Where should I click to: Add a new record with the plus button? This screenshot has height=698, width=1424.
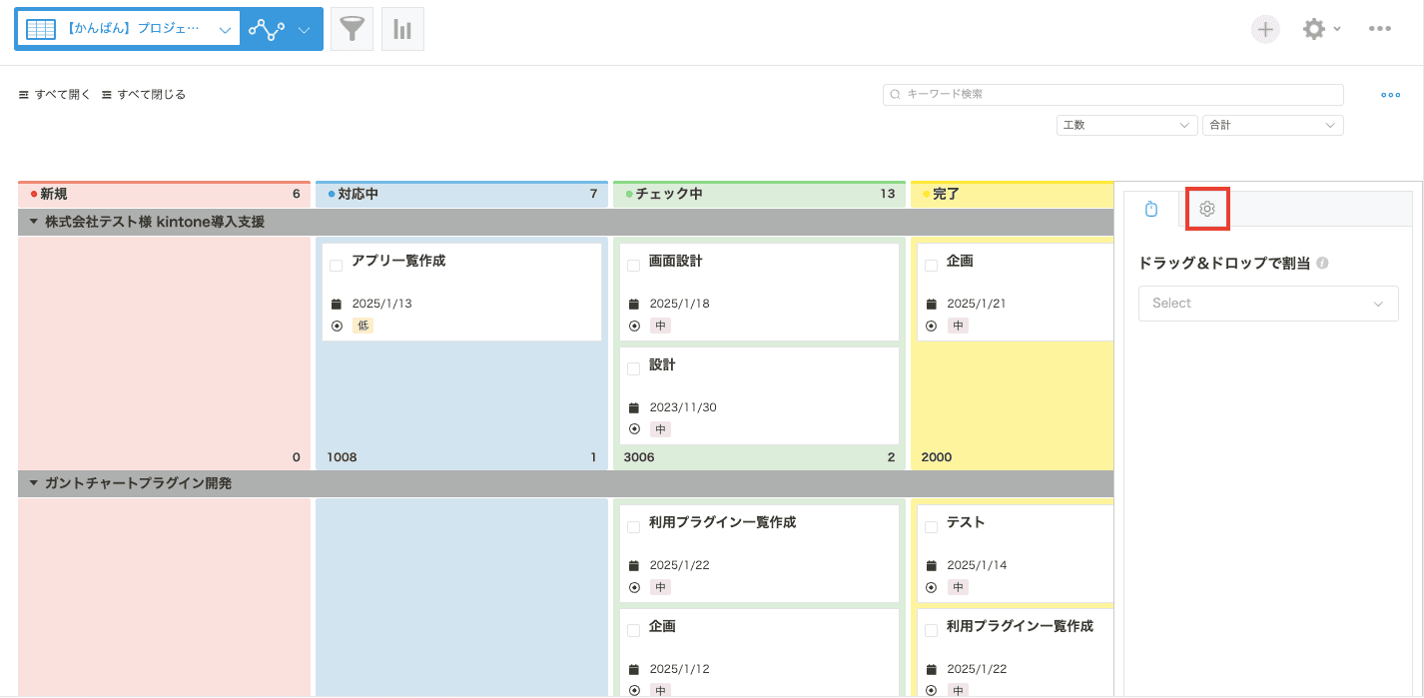click(x=1265, y=29)
